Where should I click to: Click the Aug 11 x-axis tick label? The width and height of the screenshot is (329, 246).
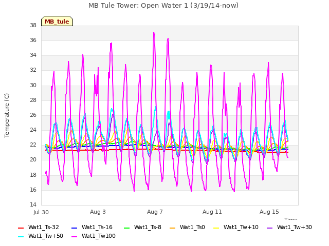point(212,212)
